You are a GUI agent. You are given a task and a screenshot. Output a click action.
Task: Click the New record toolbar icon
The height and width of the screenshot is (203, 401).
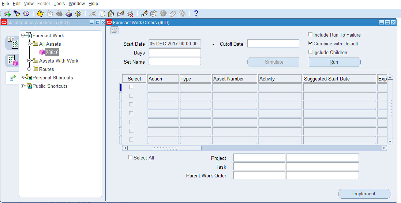(x=7, y=13)
